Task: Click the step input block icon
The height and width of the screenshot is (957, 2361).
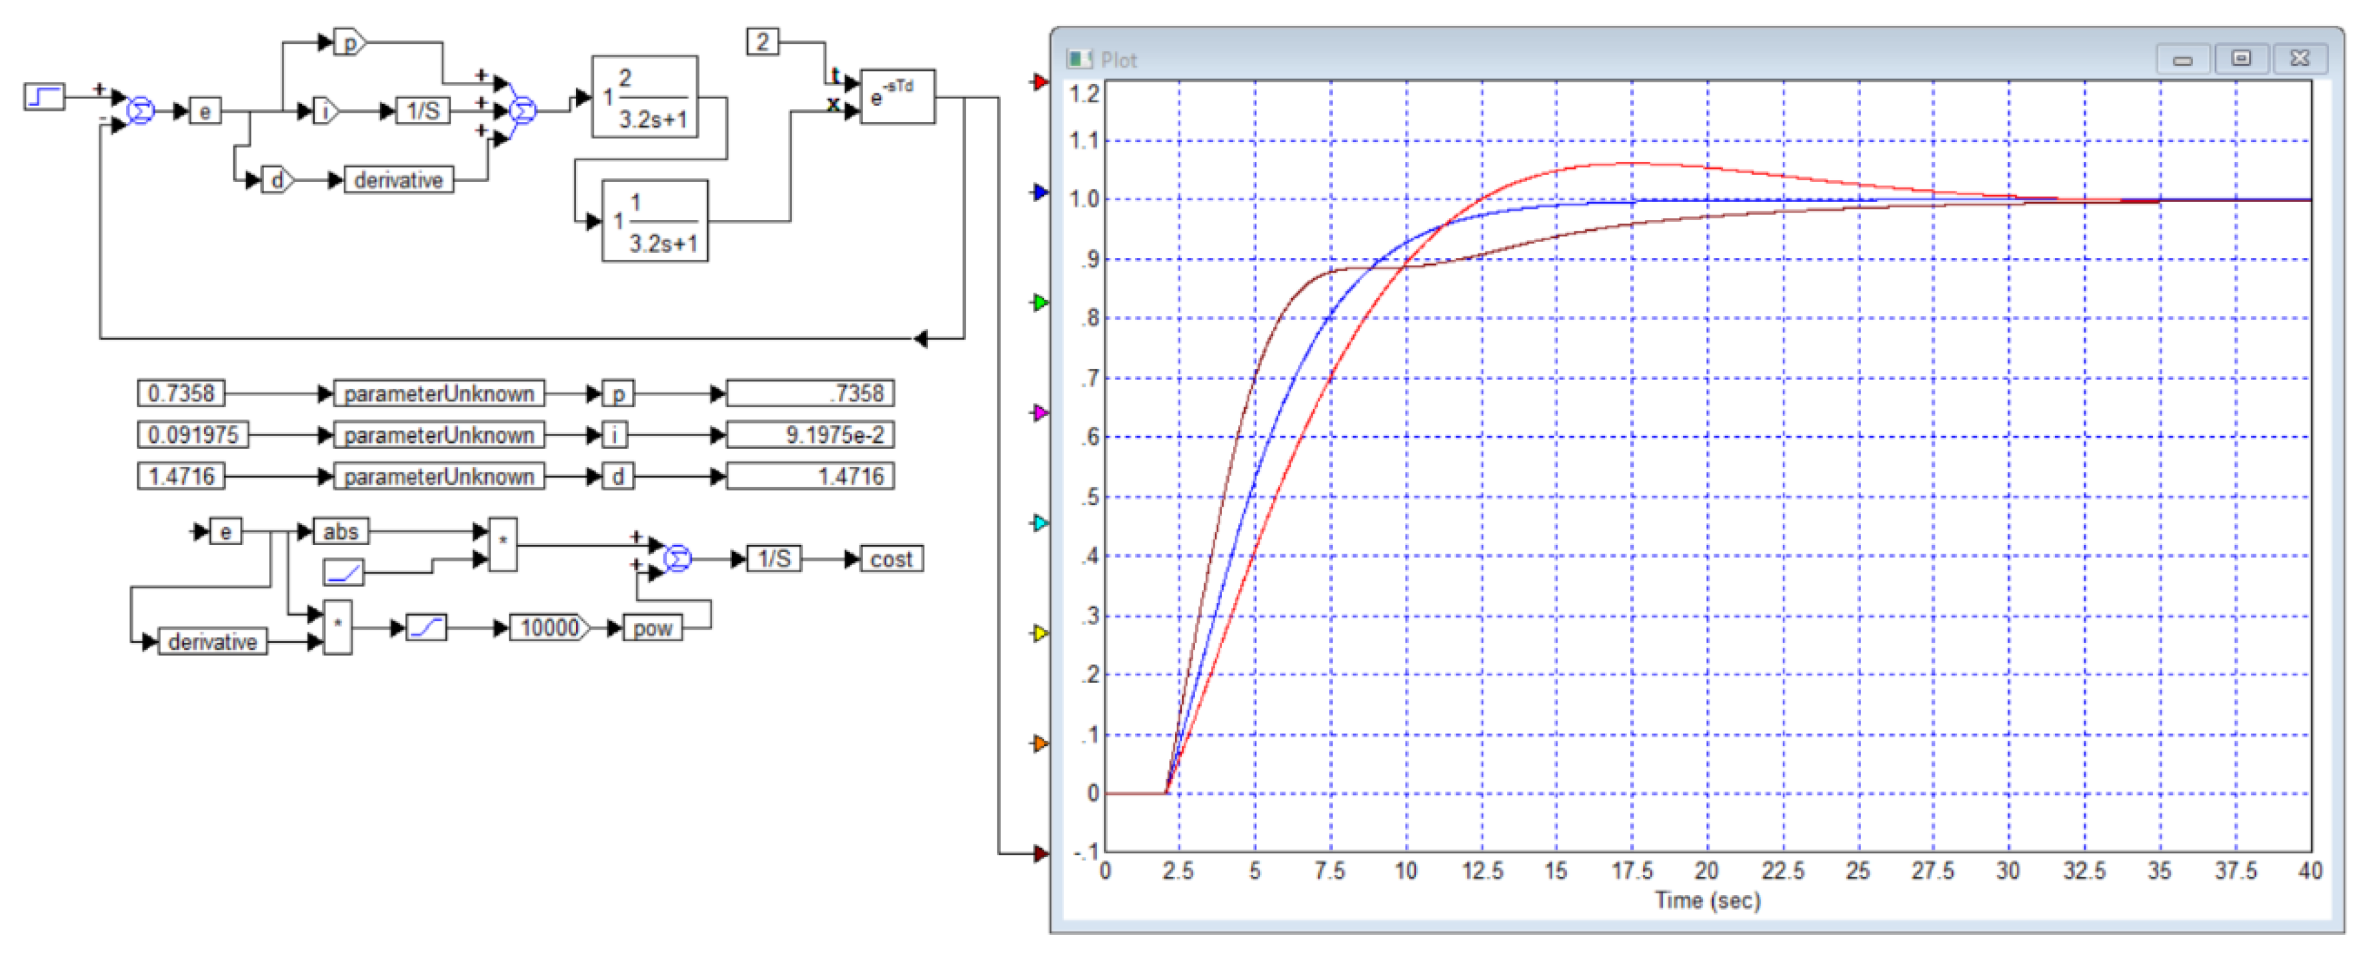Action: [x=44, y=96]
